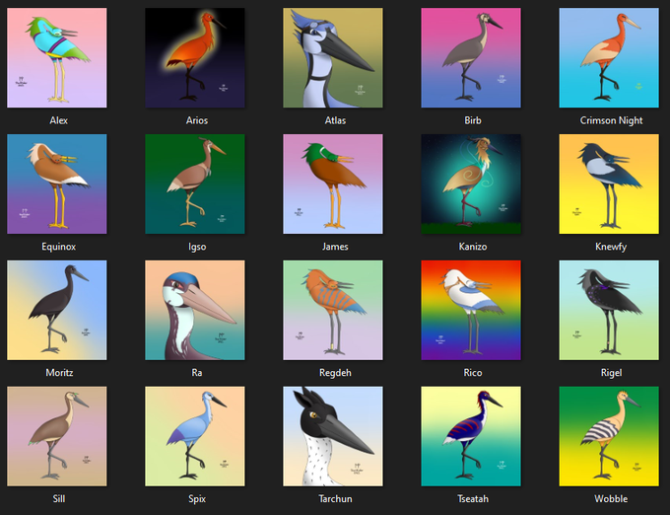Click the file name "Moritz"
The height and width of the screenshot is (515, 670).
pos(59,373)
